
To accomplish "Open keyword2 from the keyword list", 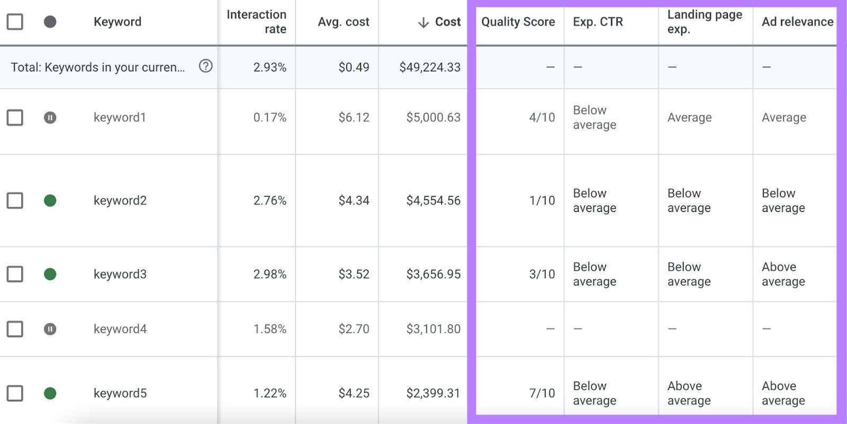I will 120,201.
